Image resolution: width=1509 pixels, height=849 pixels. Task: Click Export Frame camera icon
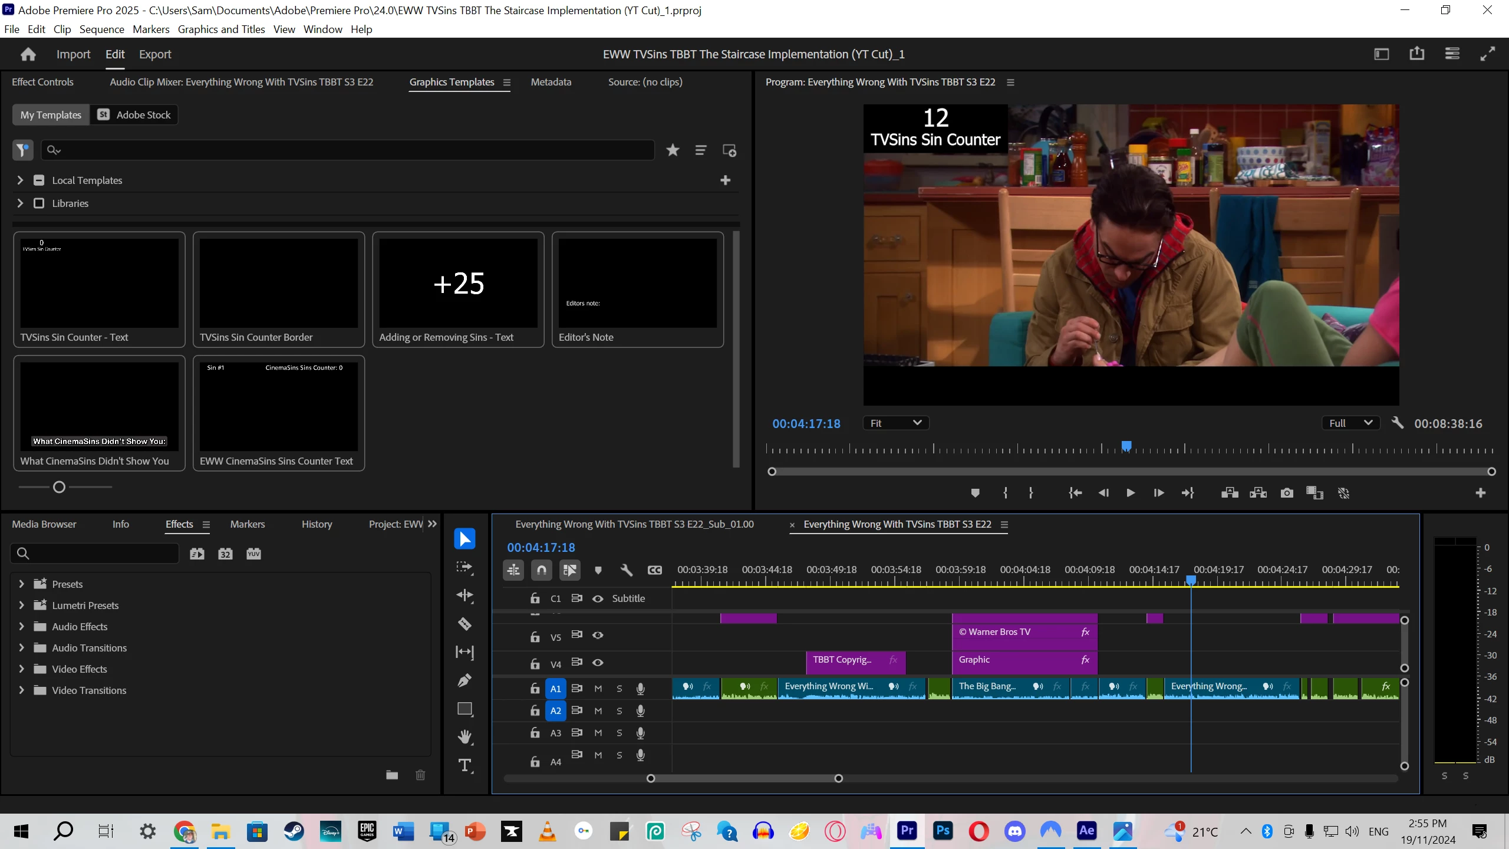point(1287,493)
